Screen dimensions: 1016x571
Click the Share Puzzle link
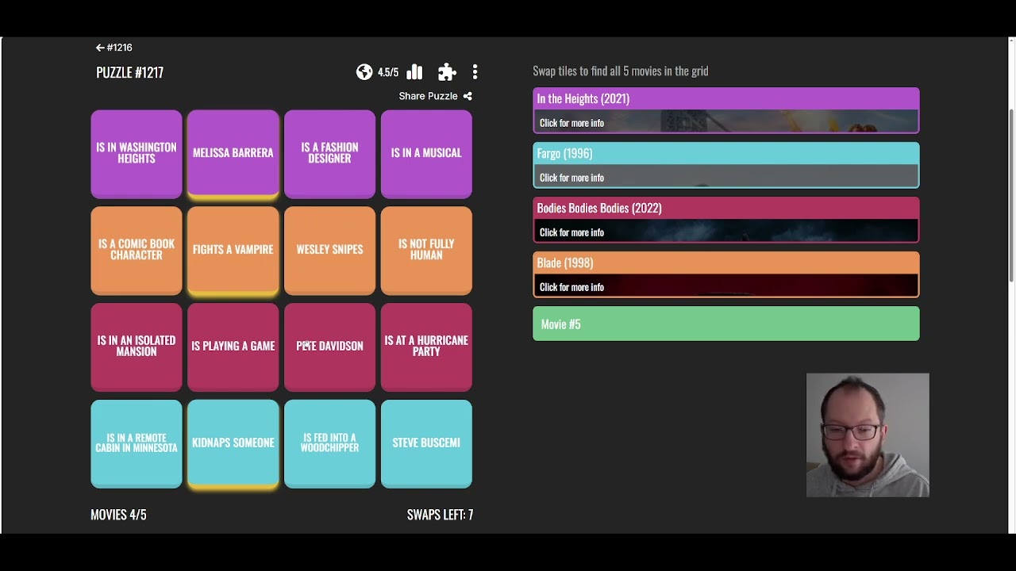(x=429, y=96)
